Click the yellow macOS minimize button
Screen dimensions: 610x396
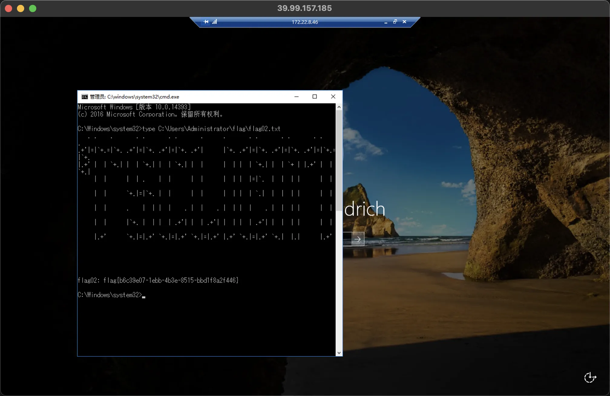coord(21,8)
